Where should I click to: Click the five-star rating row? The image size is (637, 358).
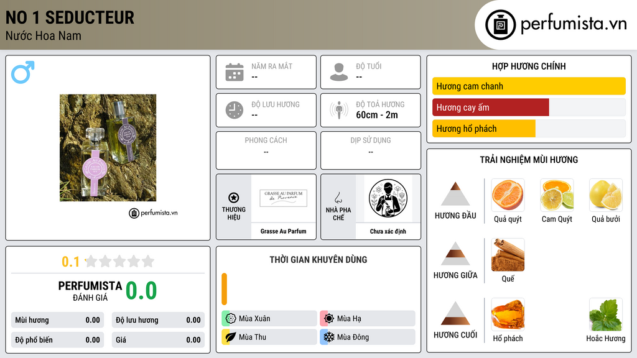(x=119, y=262)
